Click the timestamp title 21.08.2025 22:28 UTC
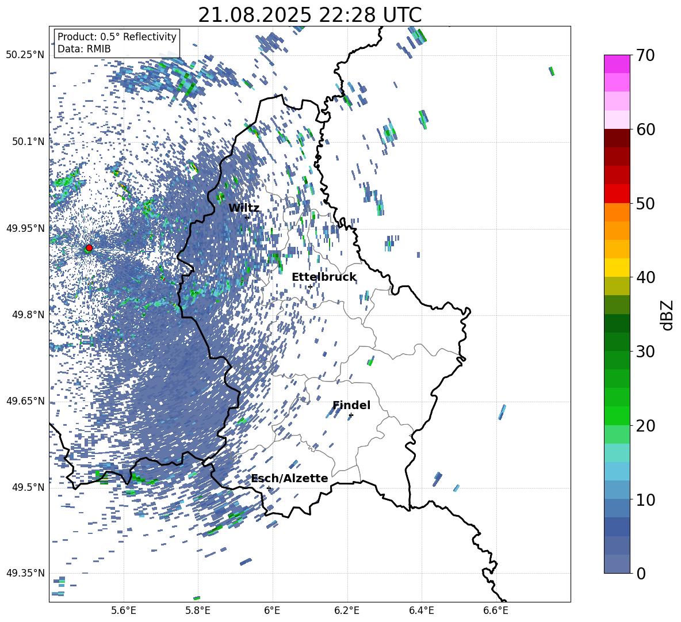 [x=310, y=15]
